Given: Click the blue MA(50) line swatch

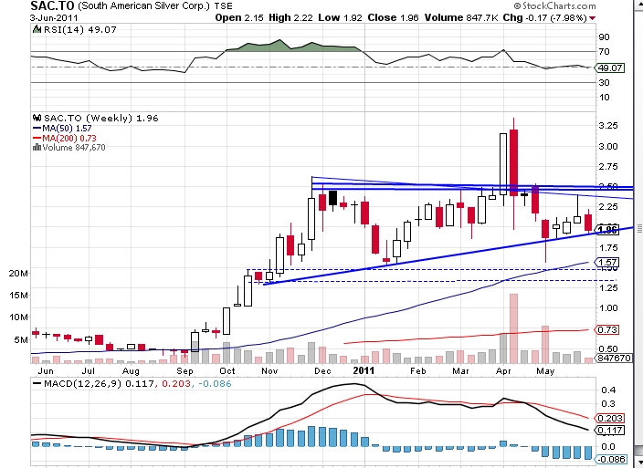Looking at the screenshot, I should pyautogui.click(x=37, y=128).
